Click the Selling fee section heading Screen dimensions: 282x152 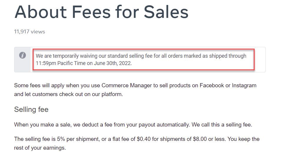coord(31,110)
